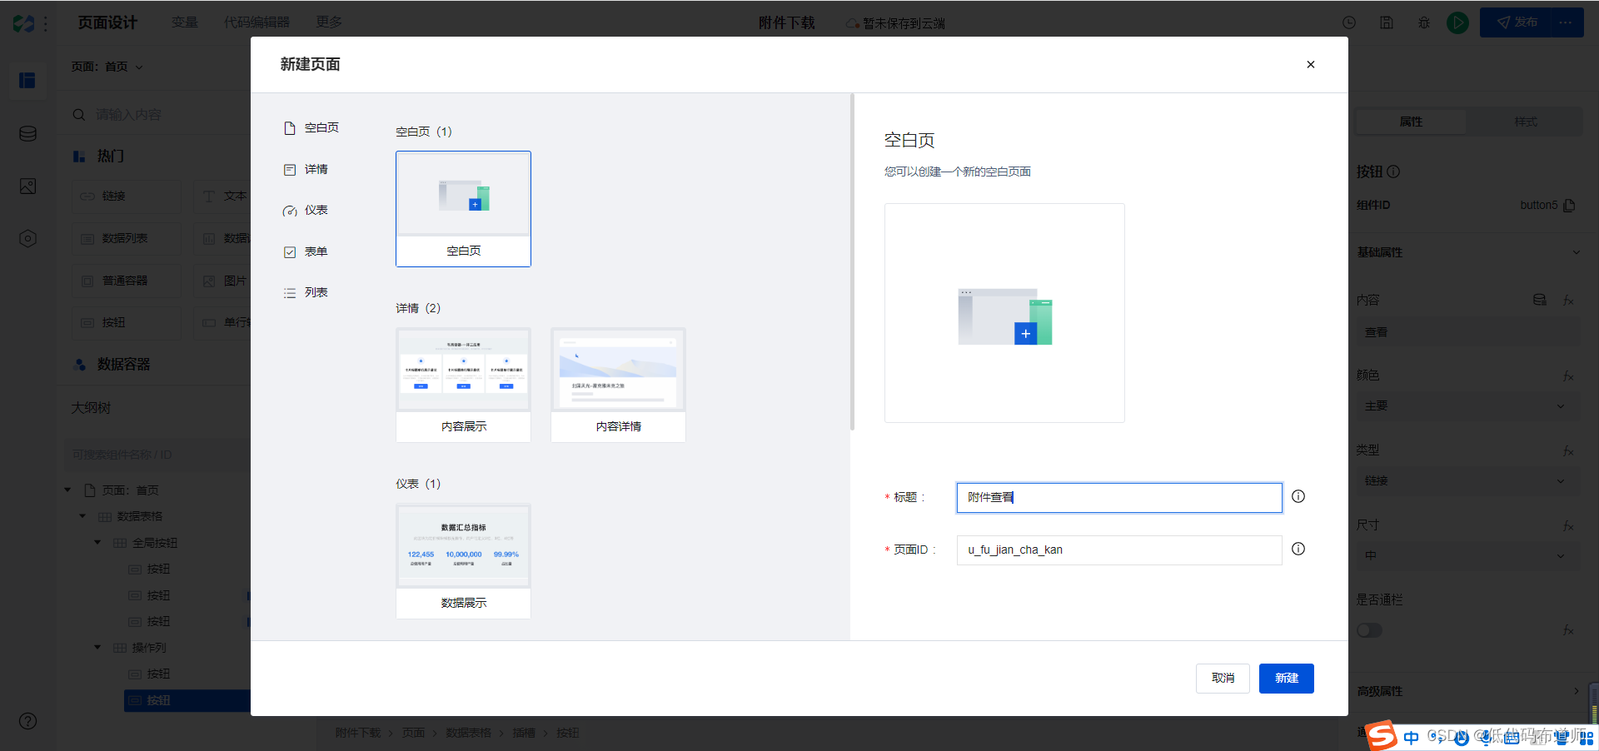
Task: Switch to the 样式 tab
Action: (x=1525, y=122)
